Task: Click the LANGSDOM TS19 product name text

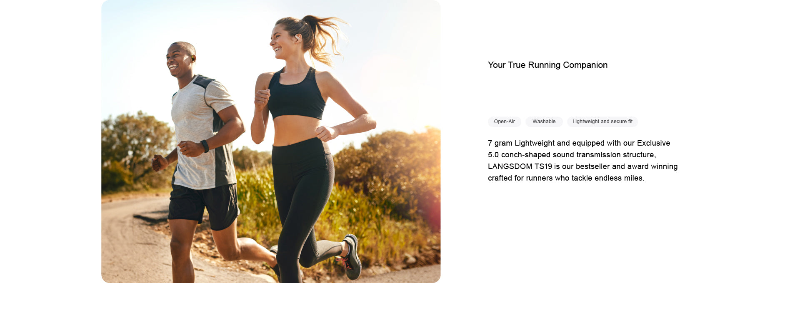Action: [520, 166]
